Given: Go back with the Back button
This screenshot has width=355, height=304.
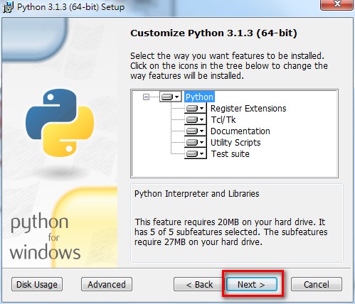Looking at the screenshot, I should pyautogui.click(x=199, y=284).
